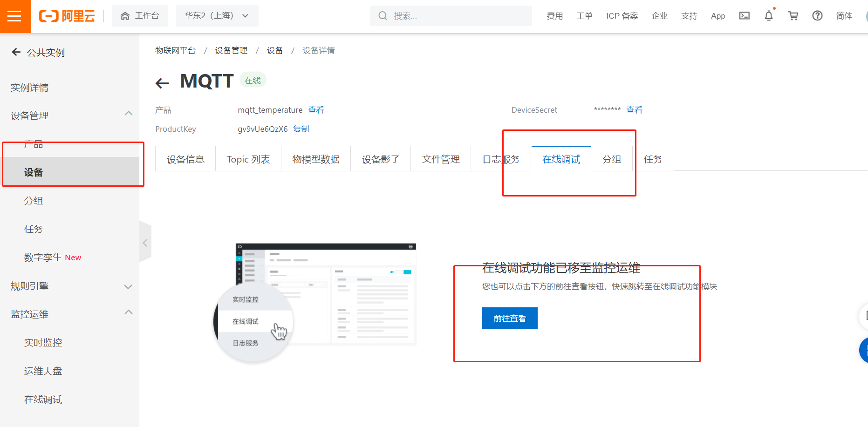Open the 工作台 home button
The image size is (868, 427).
[x=140, y=16]
